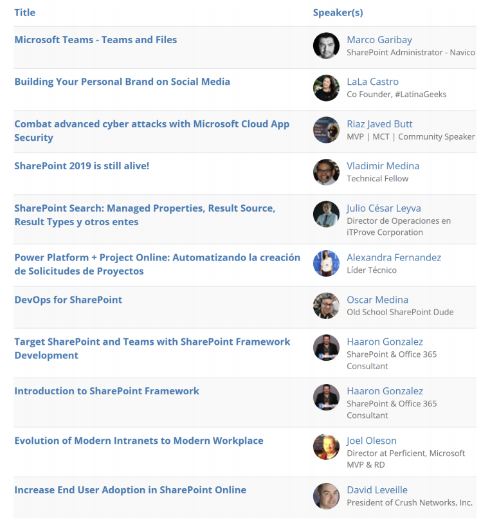Screen dimensions: 490x530
Task: Open 'Increase End User Adoption in SharePoint Online'
Action: [x=130, y=490]
